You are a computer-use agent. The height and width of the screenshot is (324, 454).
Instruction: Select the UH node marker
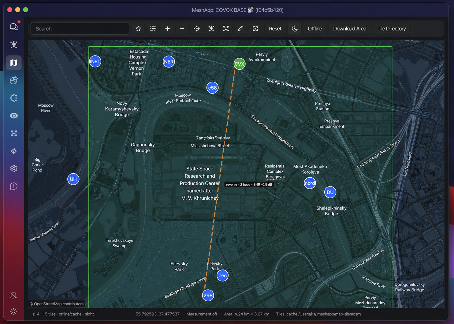click(73, 179)
